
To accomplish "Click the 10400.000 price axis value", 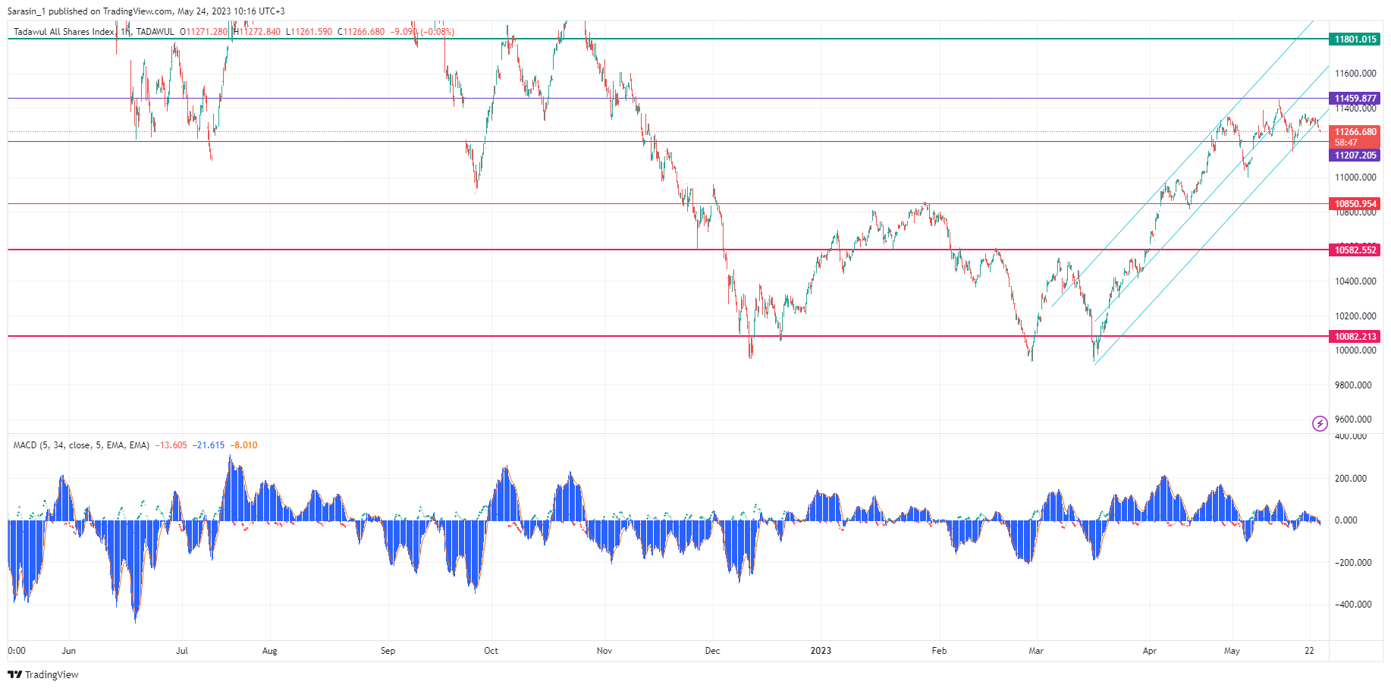I will (1355, 281).
